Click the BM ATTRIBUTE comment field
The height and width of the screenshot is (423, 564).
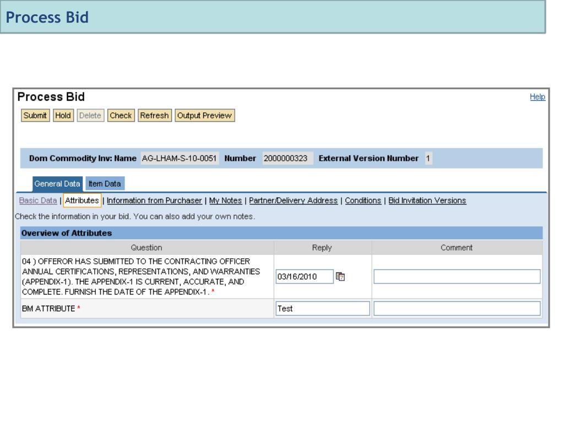tap(457, 308)
